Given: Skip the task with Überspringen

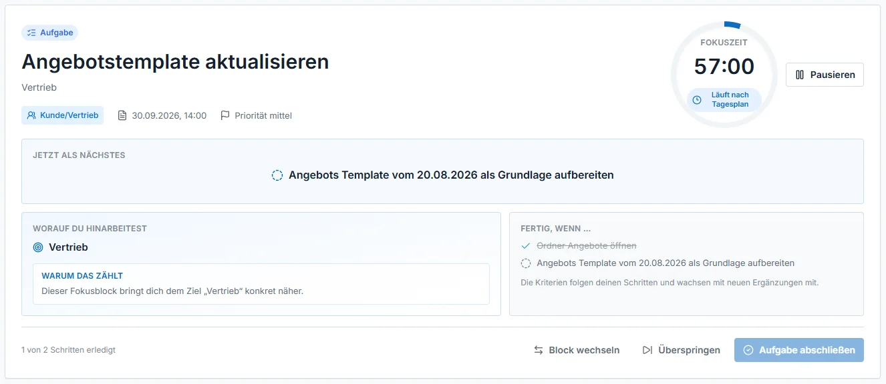Looking at the screenshot, I should tap(682, 350).
